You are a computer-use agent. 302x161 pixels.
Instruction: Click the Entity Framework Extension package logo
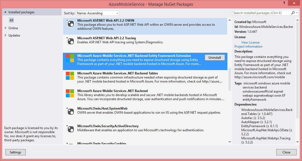70,58
